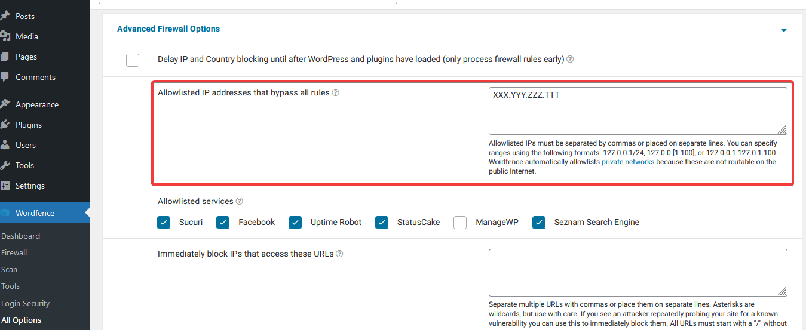Click 'Allowlisted IP addresses that bypass all rules' label
806x330 pixels.
tap(243, 92)
